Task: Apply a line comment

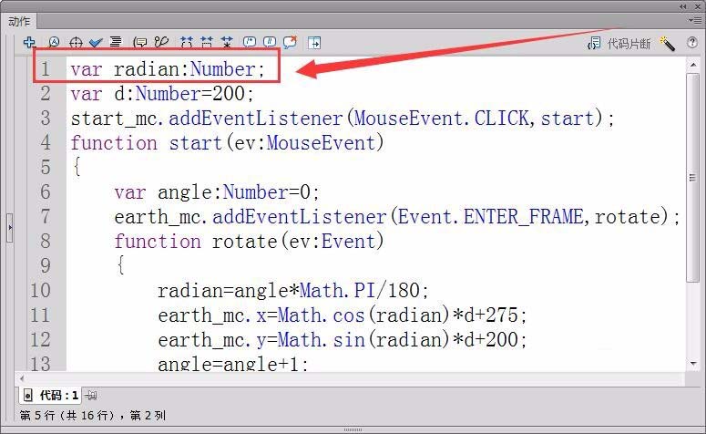Action: coord(270,42)
